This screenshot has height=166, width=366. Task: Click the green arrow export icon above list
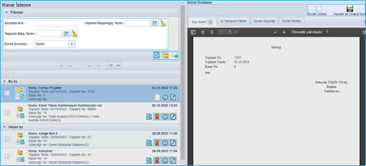coord(174,55)
